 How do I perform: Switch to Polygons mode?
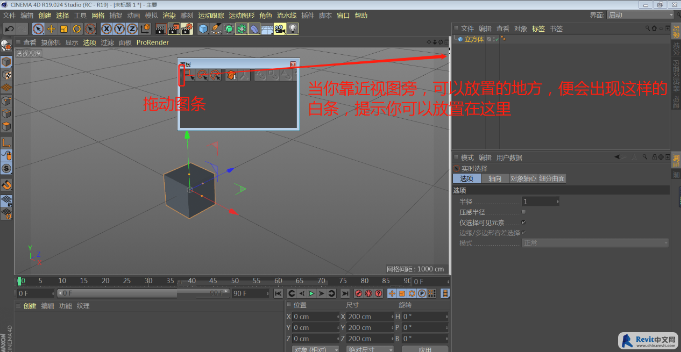click(6, 127)
